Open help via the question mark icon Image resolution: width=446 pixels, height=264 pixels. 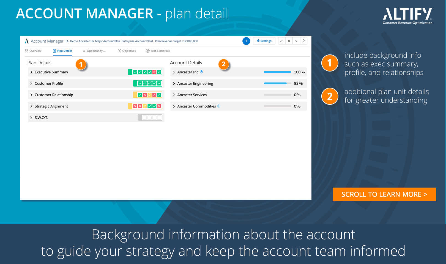pos(303,41)
